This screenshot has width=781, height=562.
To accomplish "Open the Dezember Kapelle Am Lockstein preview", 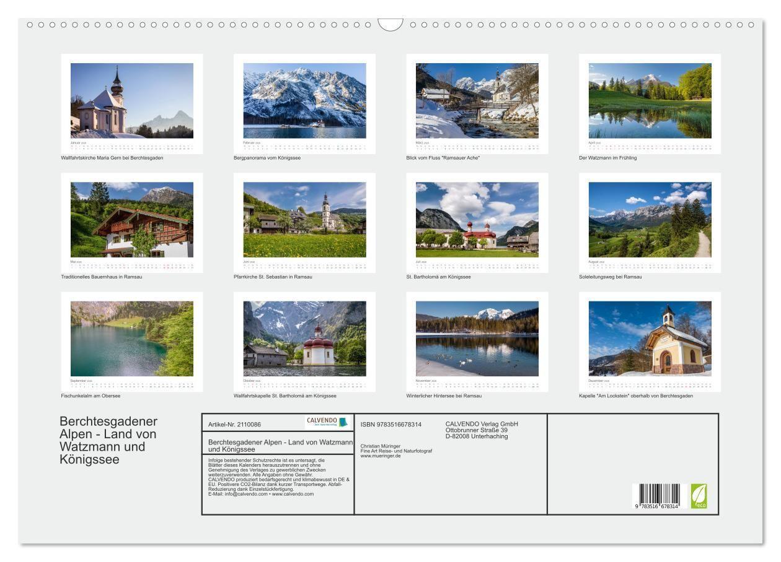I will (x=650, y=337).
